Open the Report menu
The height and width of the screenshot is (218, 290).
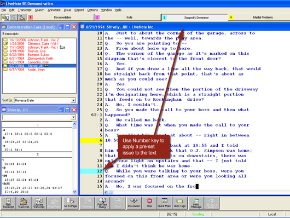79,10
